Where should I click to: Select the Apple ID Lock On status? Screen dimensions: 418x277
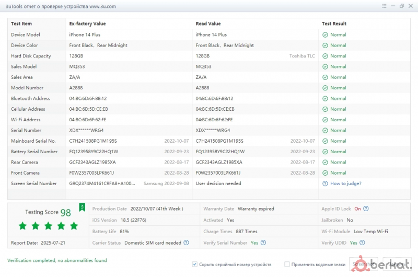357,209
